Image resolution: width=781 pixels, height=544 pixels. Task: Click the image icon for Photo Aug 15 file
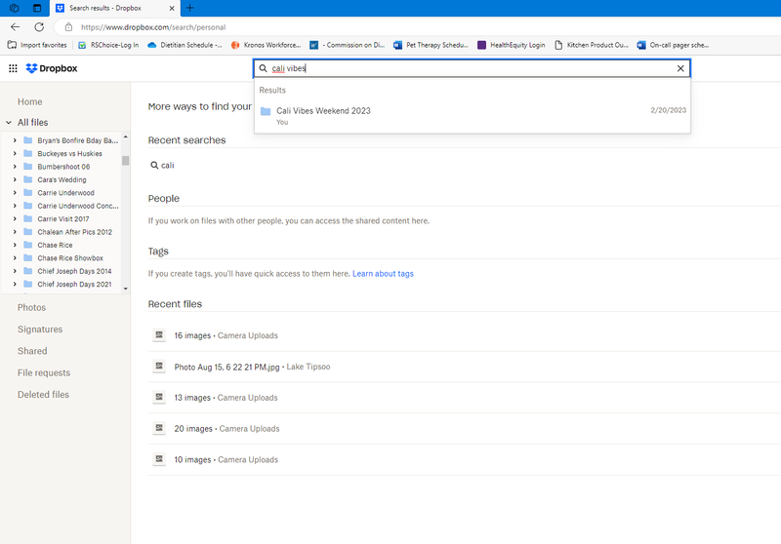pyautogui.click(x=158, y=367)
